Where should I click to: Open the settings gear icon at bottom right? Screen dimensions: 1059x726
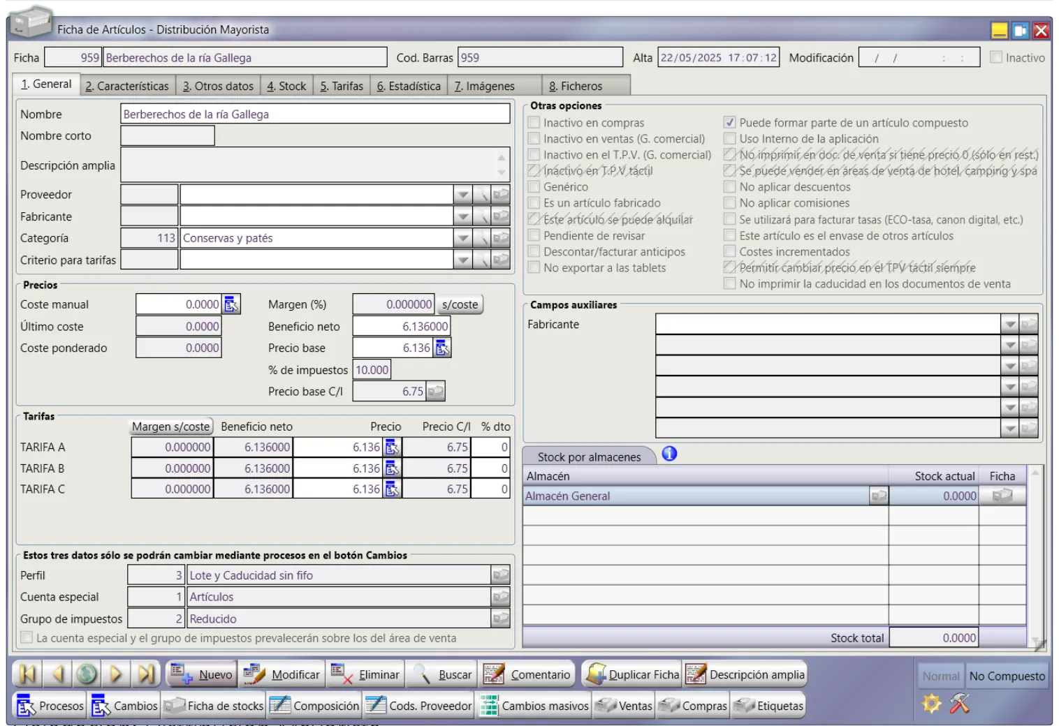932,703
